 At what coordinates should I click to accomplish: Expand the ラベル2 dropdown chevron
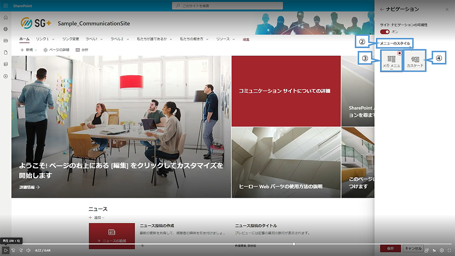point(128,39)
